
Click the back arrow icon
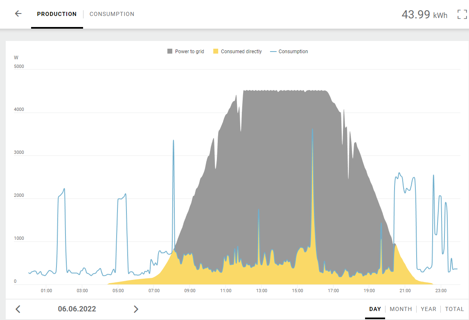click(18, 14)
